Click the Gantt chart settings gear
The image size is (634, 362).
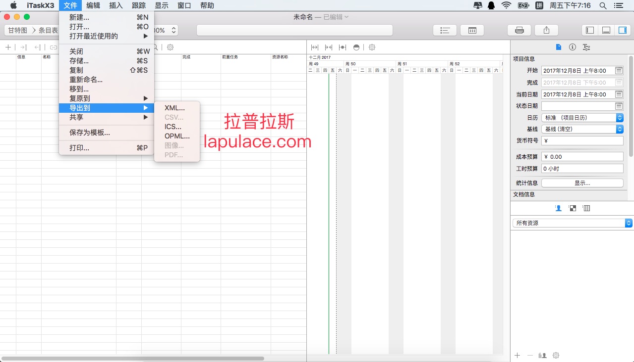372,47
